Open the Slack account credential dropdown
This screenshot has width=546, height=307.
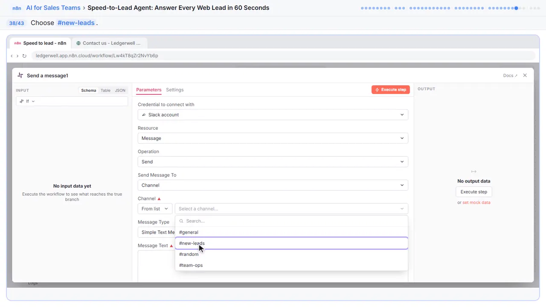273,115
